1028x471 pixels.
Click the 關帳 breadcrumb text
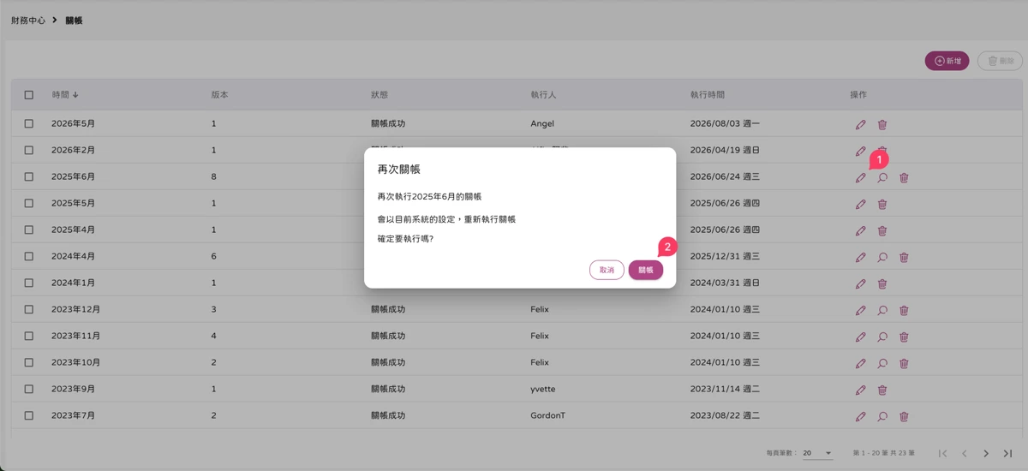(x=75, y=20)
